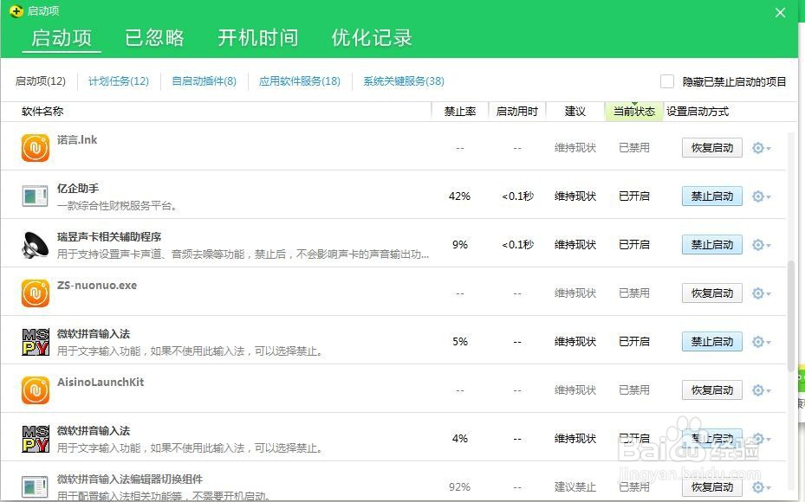805x502 pixels.
Task: Open gear menu for 微软拼音输入法 5% row
Action: click(x=762, y=342)
